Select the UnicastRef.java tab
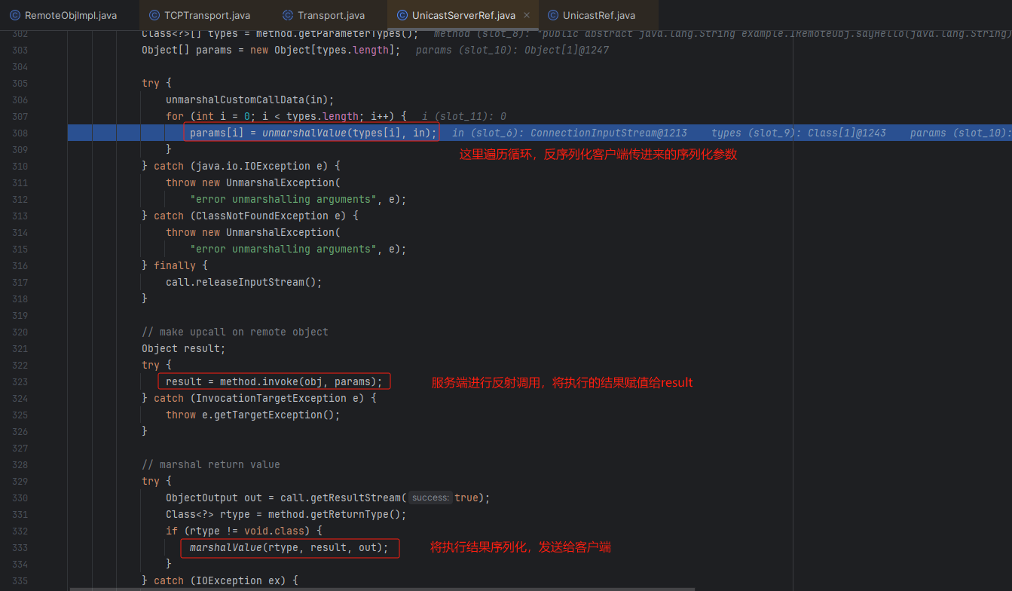This screenshot has width=1012, height=591. [x=598, y=15]
